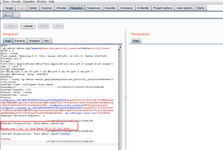Click the name="ip" Content-Disposition line
223x150 pixels.
pos(33,124)
